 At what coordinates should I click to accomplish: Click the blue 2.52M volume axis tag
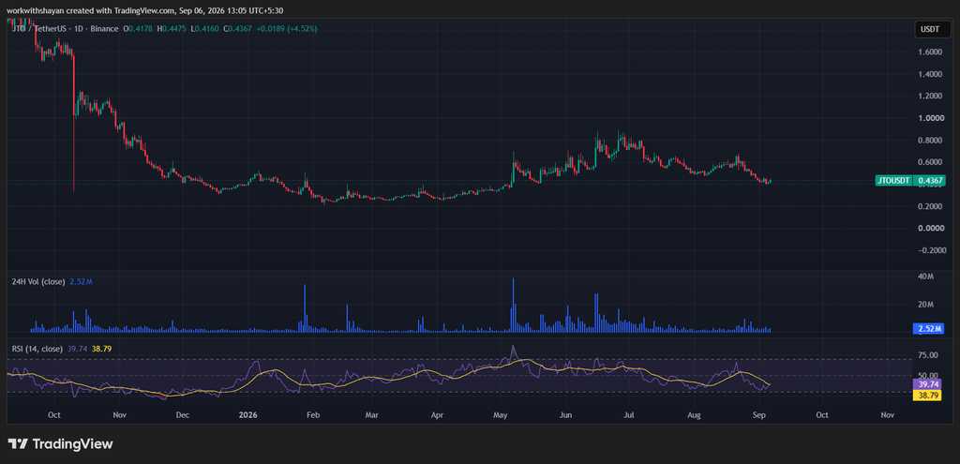929,329
